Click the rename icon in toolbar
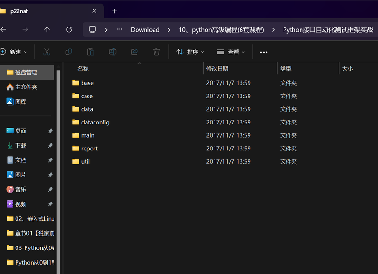The image size is (378, 274). tap(112, 52)
